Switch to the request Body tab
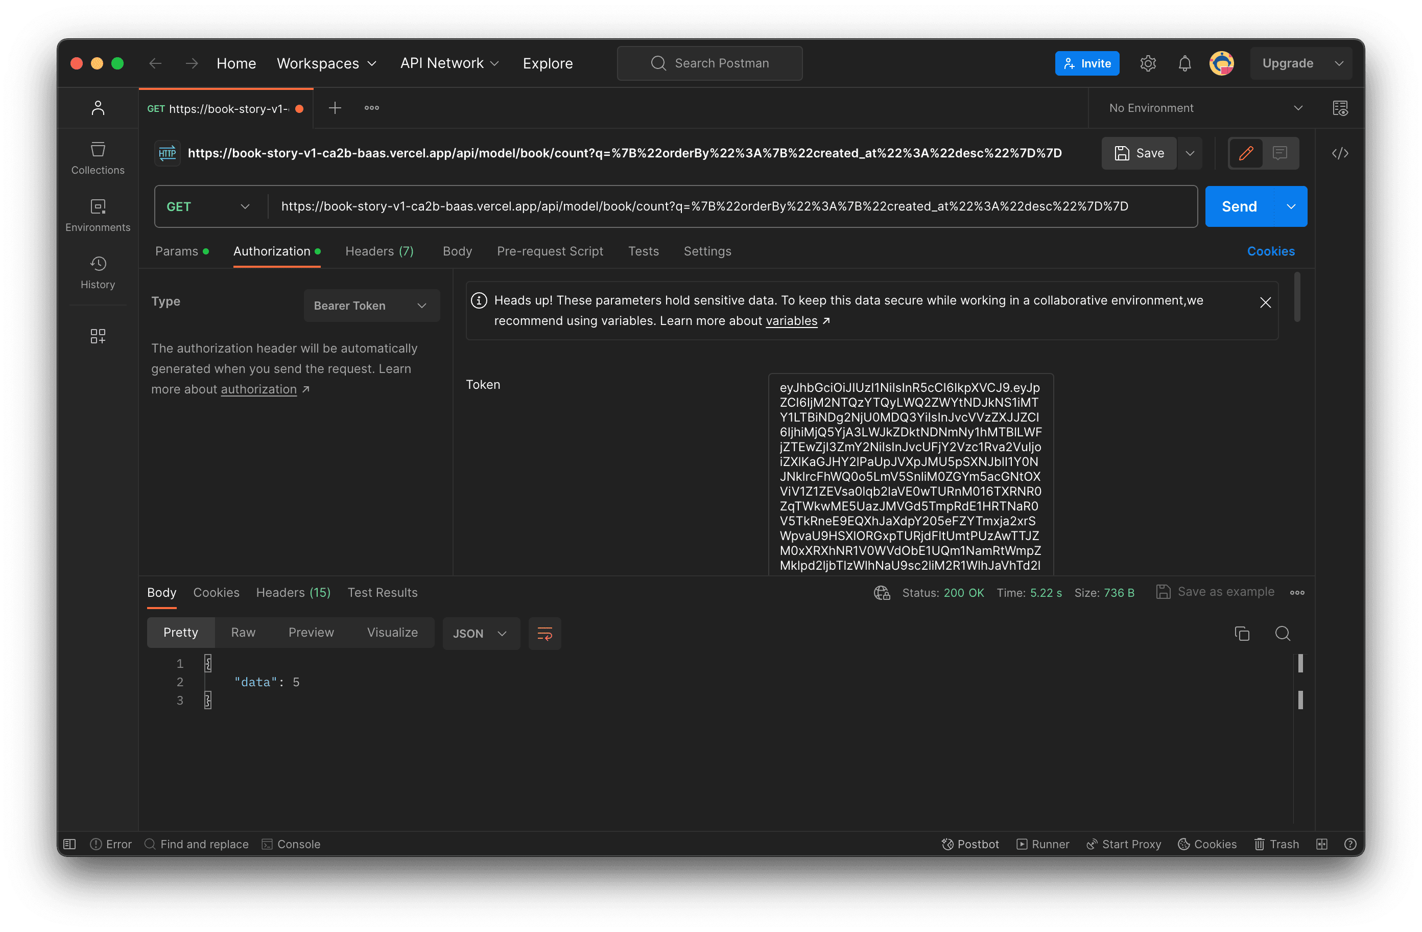 [x=457, y=251]
